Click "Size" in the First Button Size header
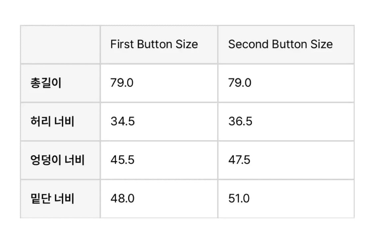 [x=187, y=44]
